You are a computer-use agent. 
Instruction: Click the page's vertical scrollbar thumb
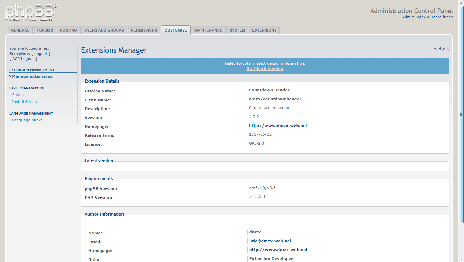pos(461,114)
